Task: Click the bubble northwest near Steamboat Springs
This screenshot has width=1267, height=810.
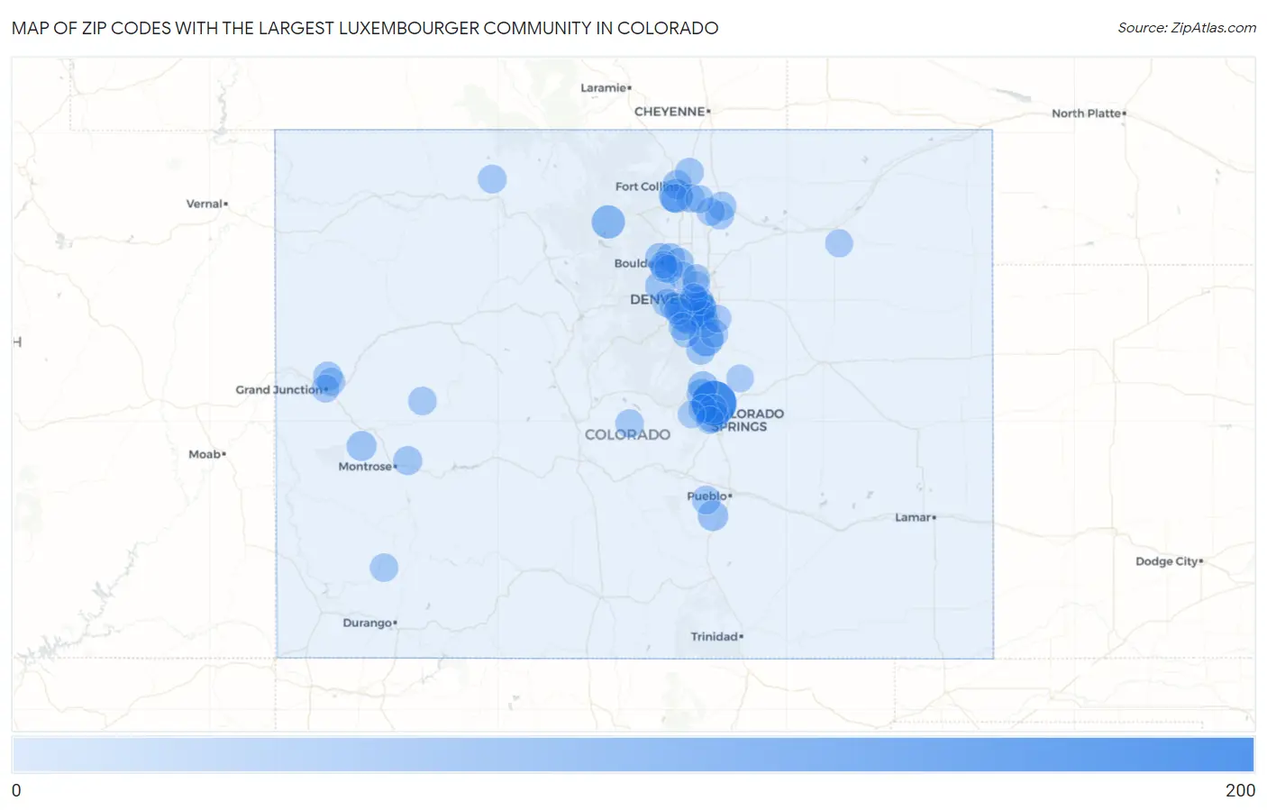Action: (x=492, y=179)
